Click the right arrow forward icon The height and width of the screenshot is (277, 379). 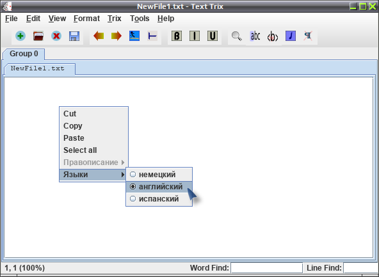117,36
